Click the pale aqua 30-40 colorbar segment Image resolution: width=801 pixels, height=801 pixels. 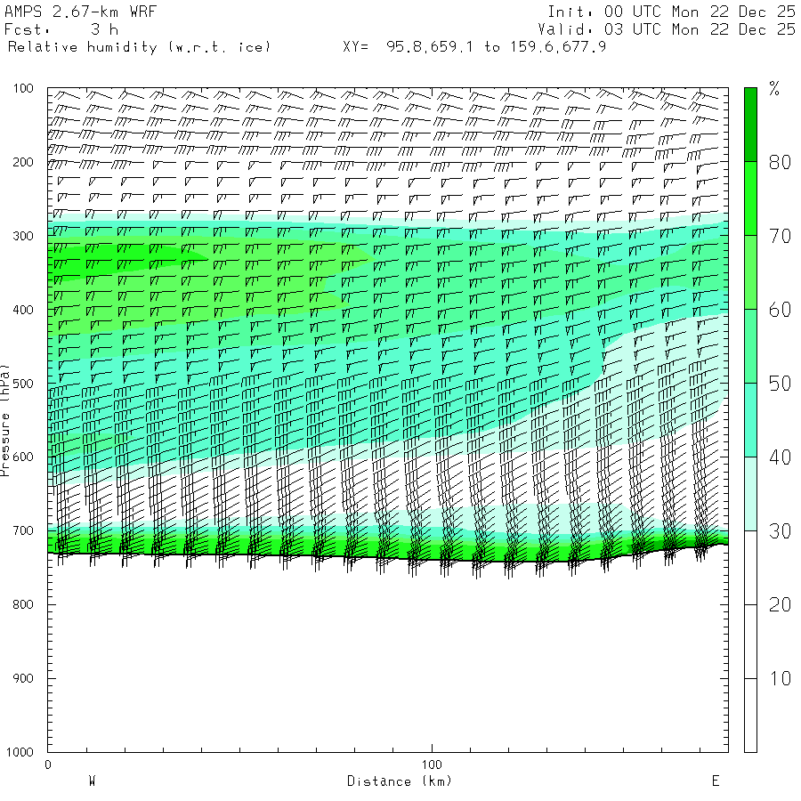[750, 494]
